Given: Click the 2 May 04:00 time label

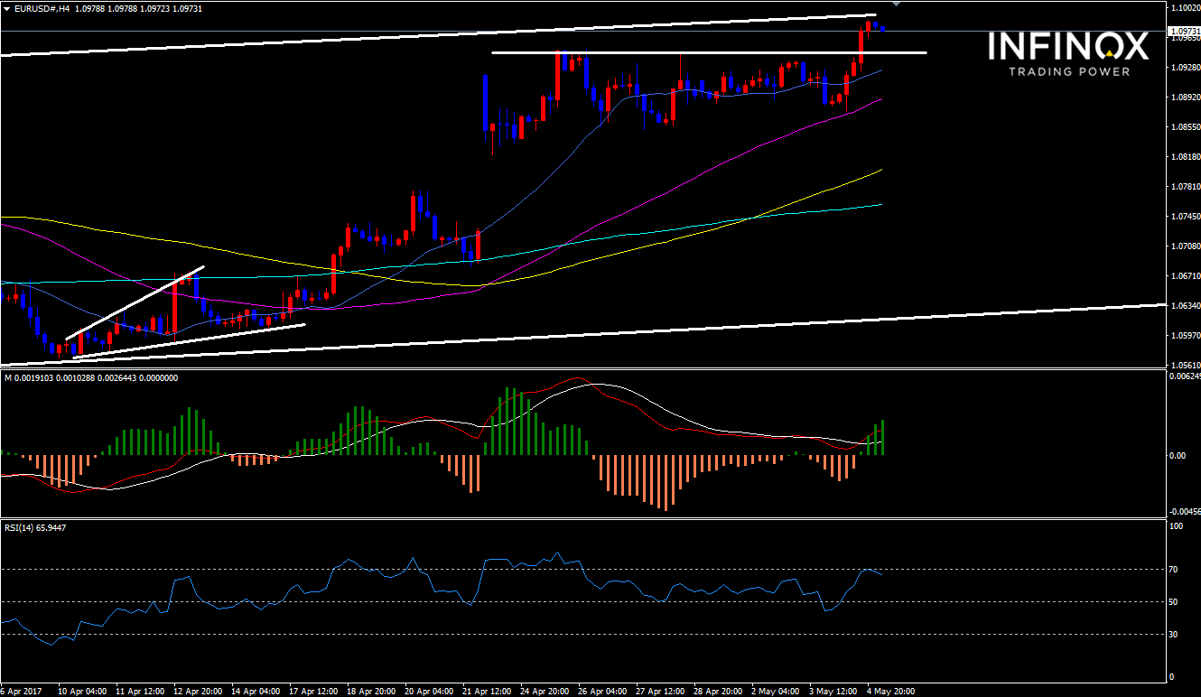Looking at the screenshot, I should tap(775, 691).
